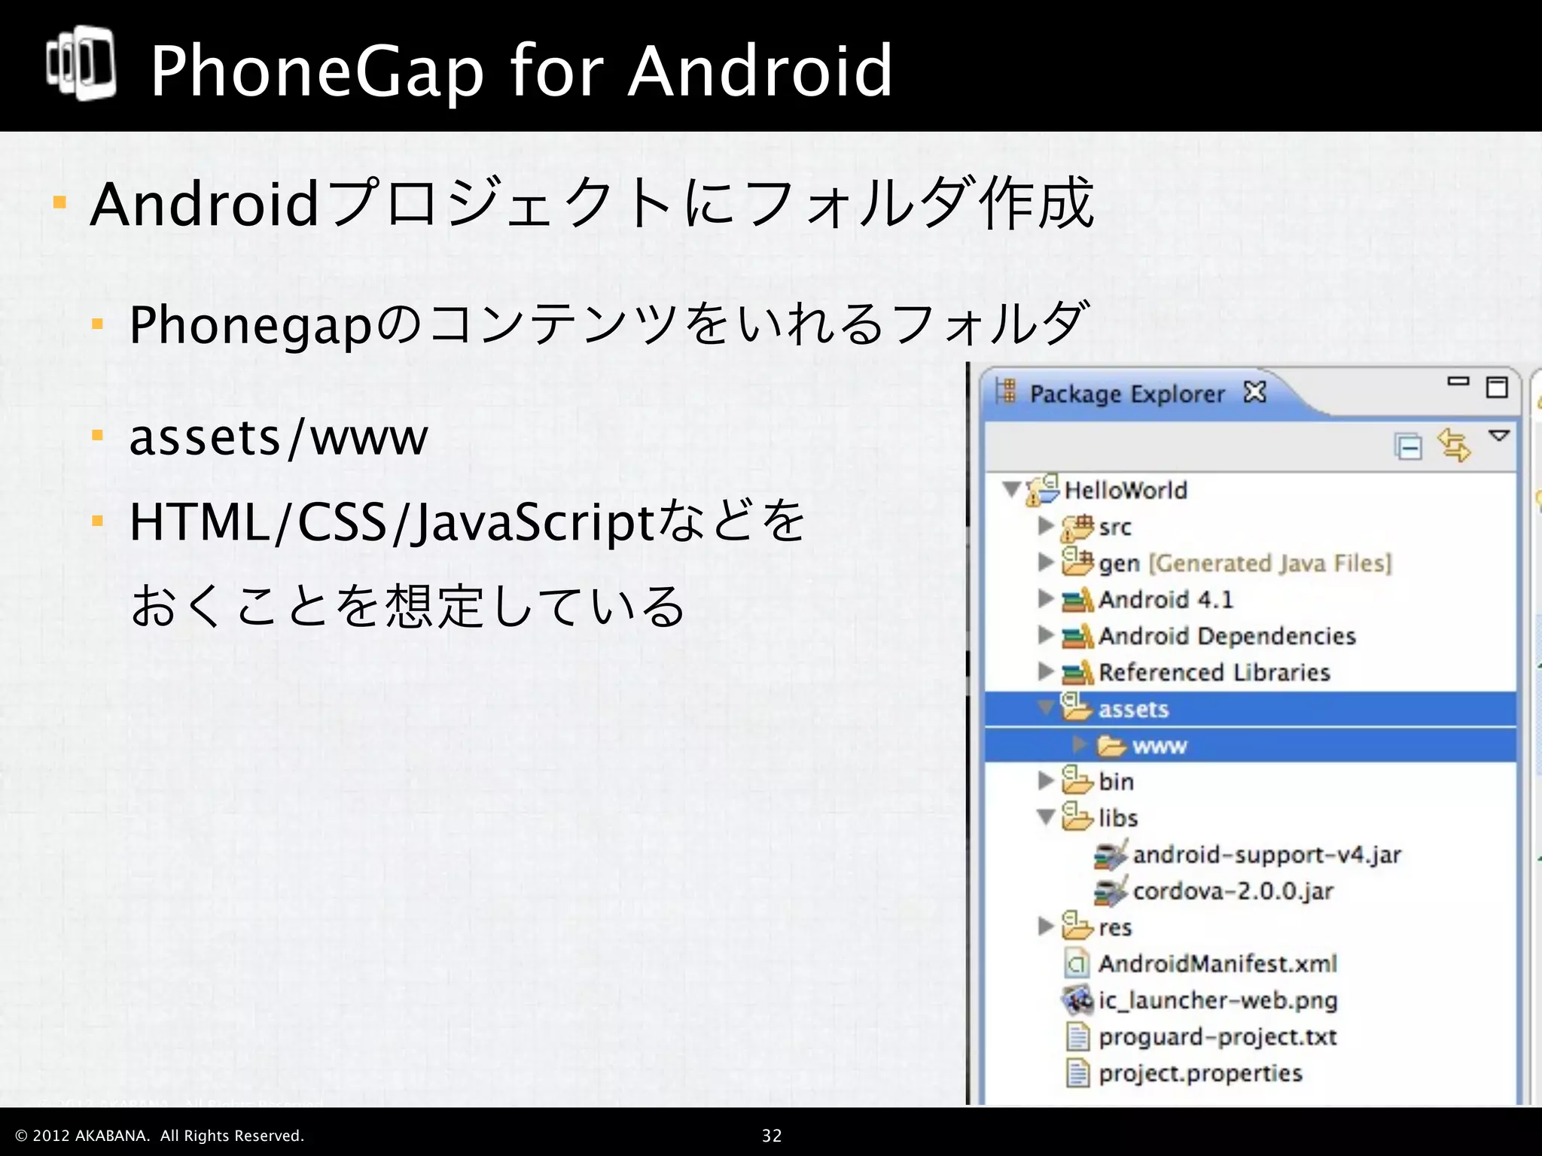Screen dimensions: 1542x1156
Task: Click the Referenced Libraries icon
Action: pyautogui.click(x=1077, y=672)
